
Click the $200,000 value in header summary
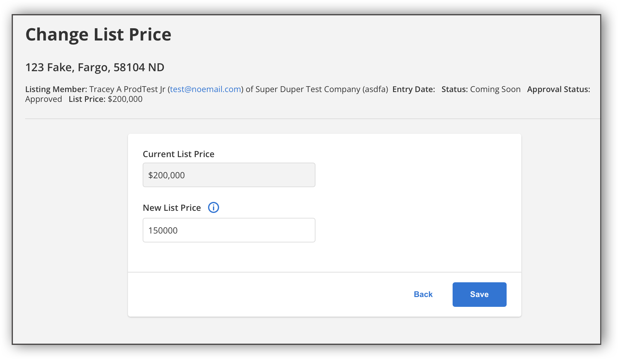tap(125, 99)
